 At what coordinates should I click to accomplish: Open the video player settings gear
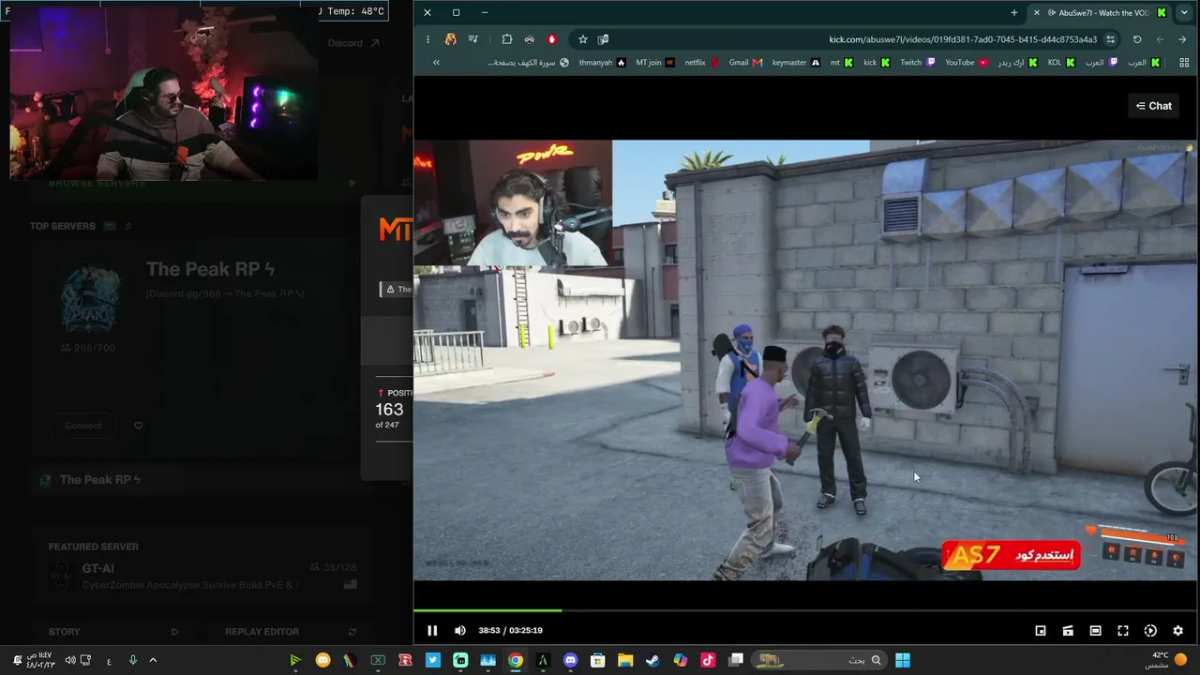pyautogui.click(x=1178, y=631)
